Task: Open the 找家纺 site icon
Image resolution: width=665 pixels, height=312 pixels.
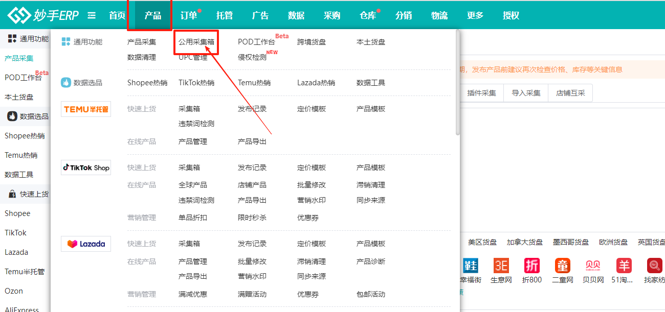Action: coord(654,266)
